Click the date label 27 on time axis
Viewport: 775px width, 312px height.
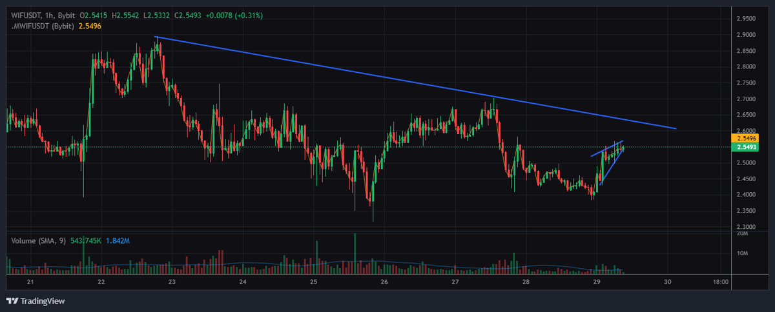click(455, 282)
